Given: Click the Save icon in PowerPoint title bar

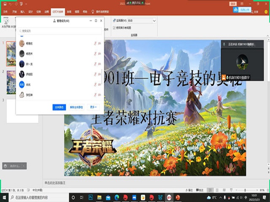Looking at the screenshot, I should [x=5, y=4].
